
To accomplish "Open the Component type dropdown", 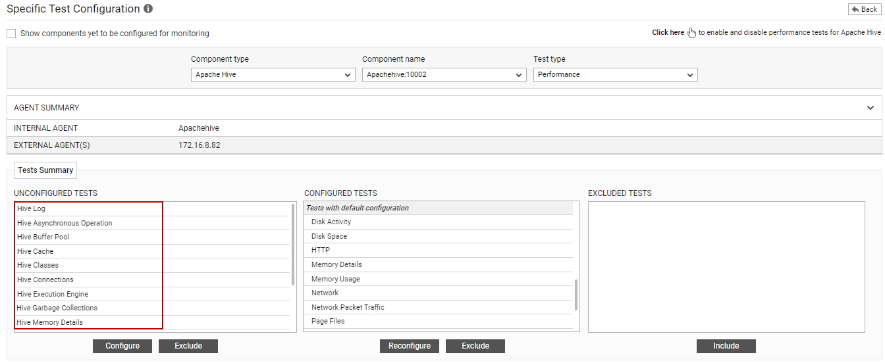I will pyautogui.click(x=273, y=75).
